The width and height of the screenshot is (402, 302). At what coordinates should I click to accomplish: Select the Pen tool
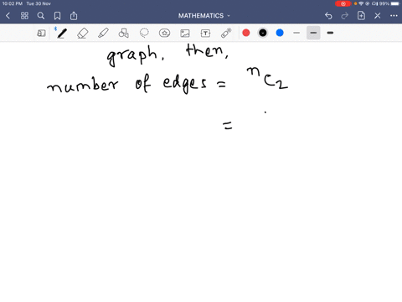[62, 34]
